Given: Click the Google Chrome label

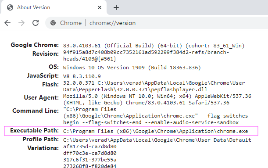Looking at the screenshot, I should point(35,45).
